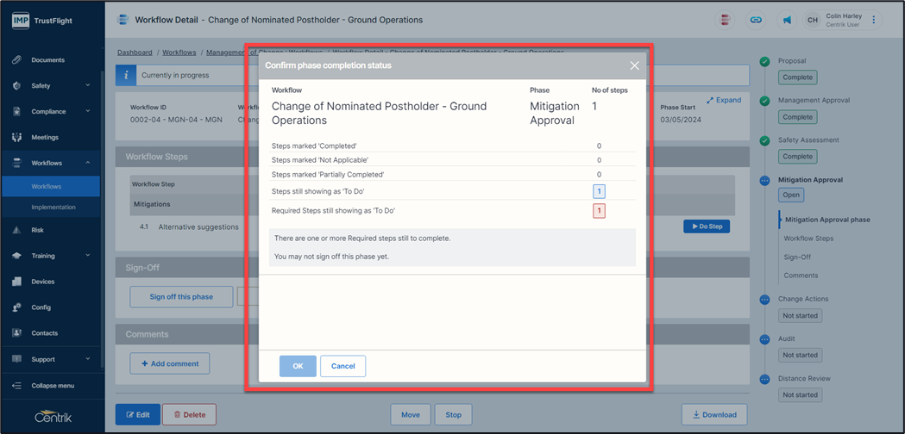Click the Contacts card icon
Screen dimensions: 905x434
tap(16, 333)
